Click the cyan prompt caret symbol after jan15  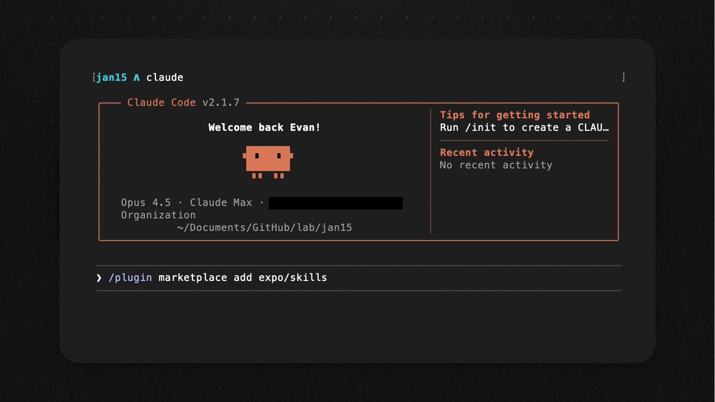(x=136, y=77)
